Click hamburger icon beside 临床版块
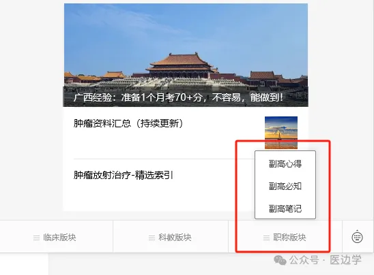 pos(36,238)
